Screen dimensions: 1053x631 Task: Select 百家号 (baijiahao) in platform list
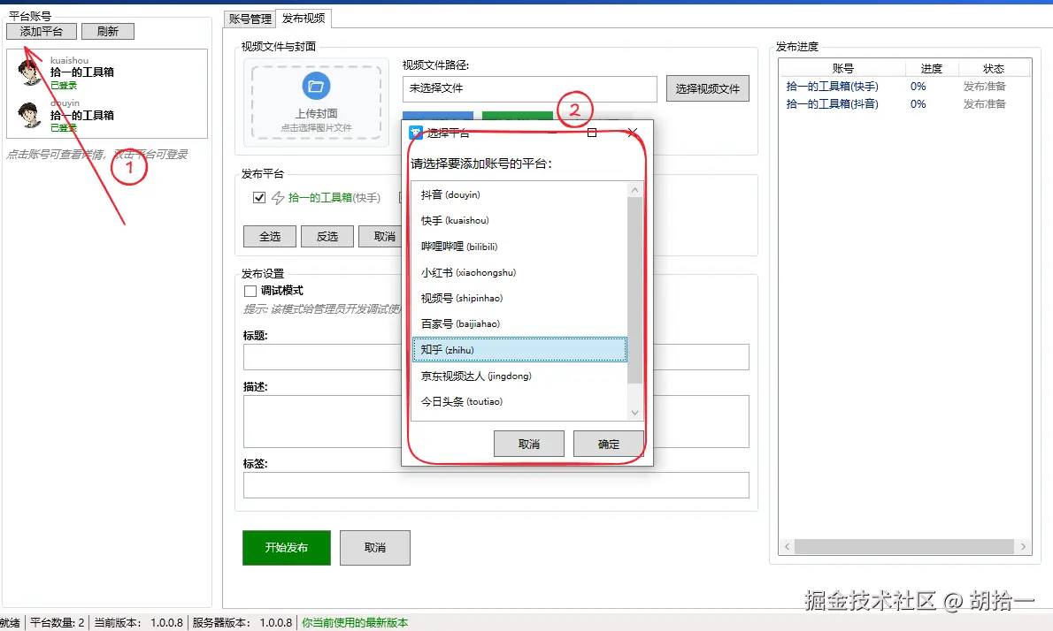(x=519, y=323)
